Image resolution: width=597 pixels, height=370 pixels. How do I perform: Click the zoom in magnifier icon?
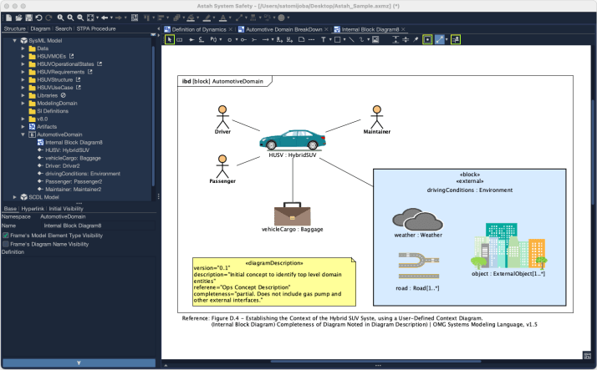69,17
